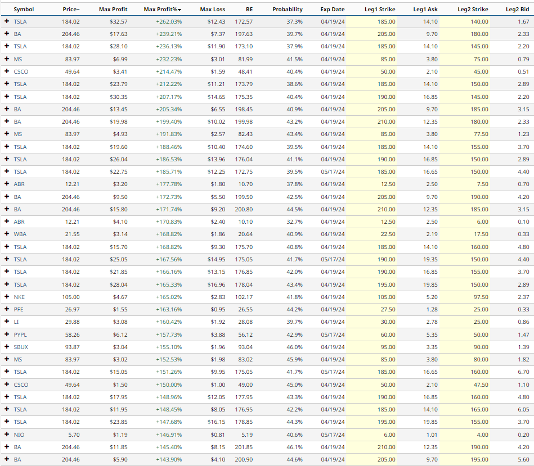
Task: Open the ABR link in the +177.78% row
Action: pyautogui.click(x=19, y=184)
